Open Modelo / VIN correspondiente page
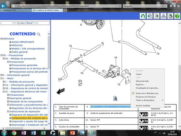Viewport: 181px width, 136px height. click(x=28, y=49)
